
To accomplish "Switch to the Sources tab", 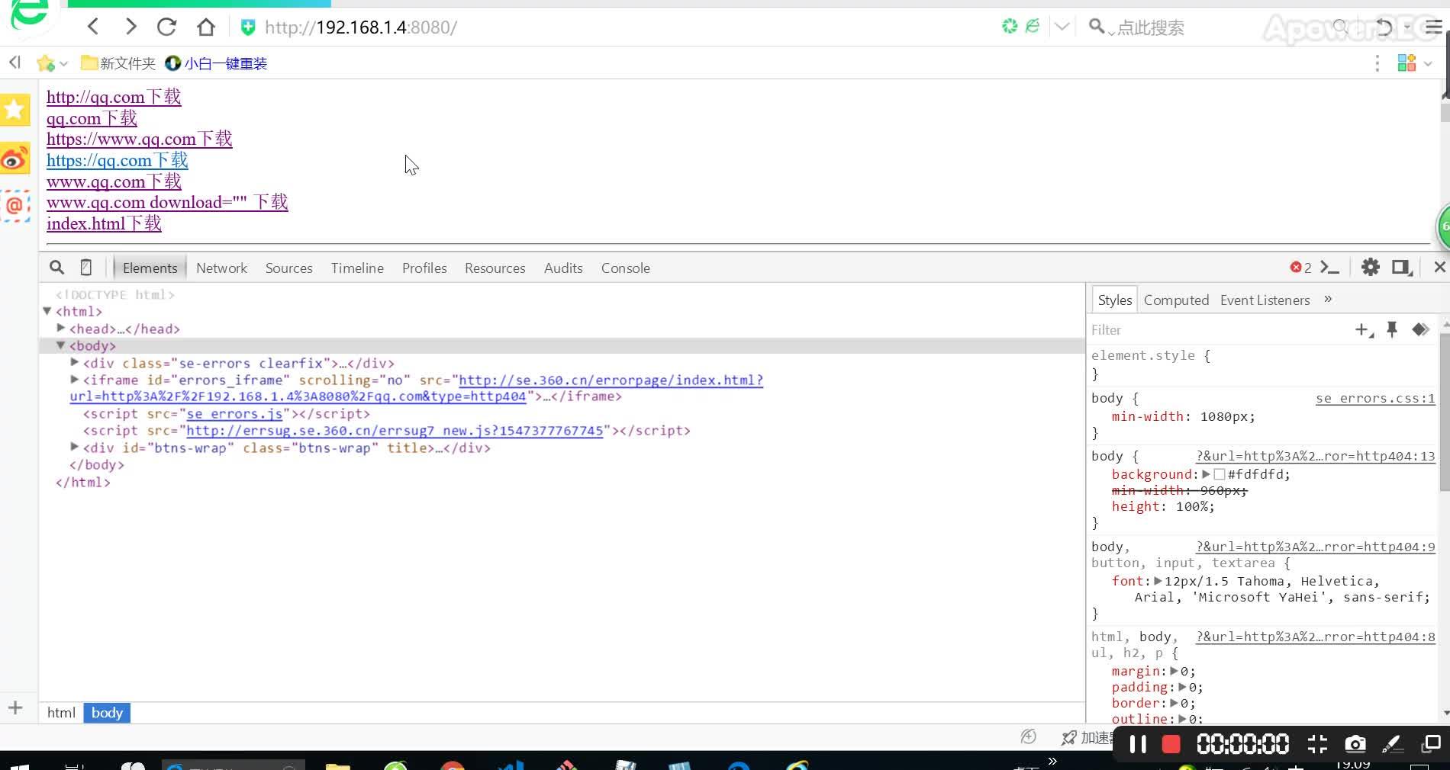I will pyautogui.click(x=289, y=268).
